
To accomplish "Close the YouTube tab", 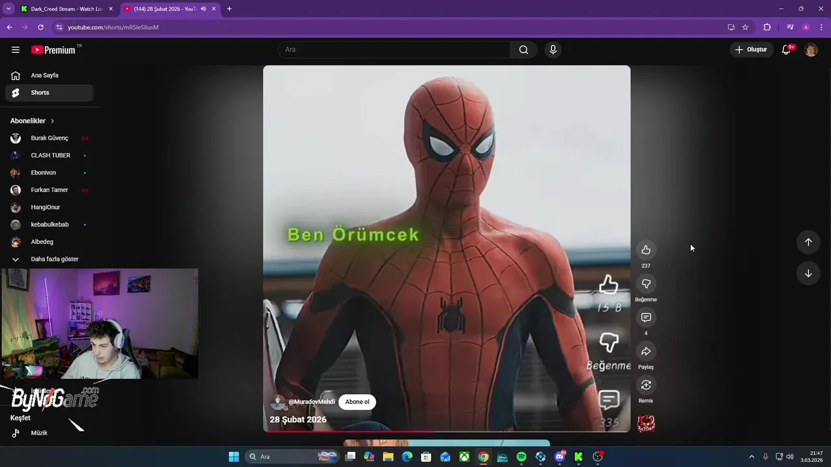I will tap(214, 9).
